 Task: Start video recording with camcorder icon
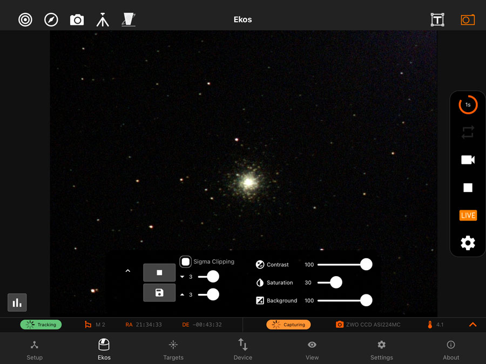point(468,160)
